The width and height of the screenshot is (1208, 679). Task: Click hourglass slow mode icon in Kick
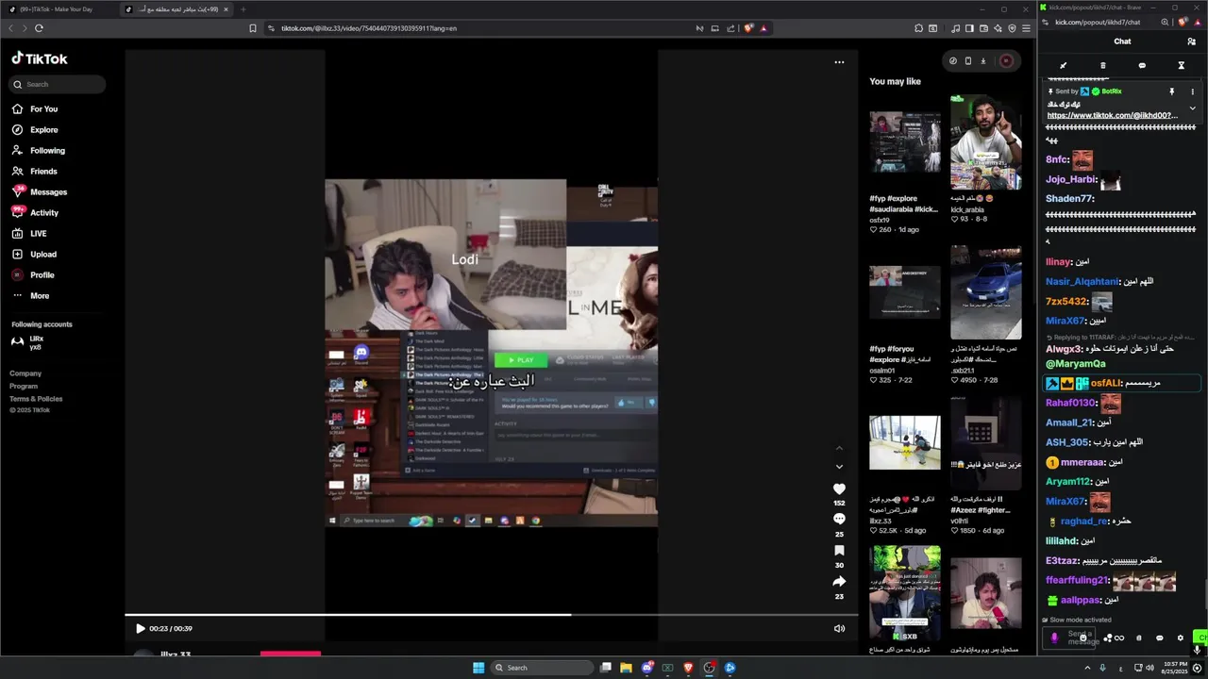pos(1181,66)
